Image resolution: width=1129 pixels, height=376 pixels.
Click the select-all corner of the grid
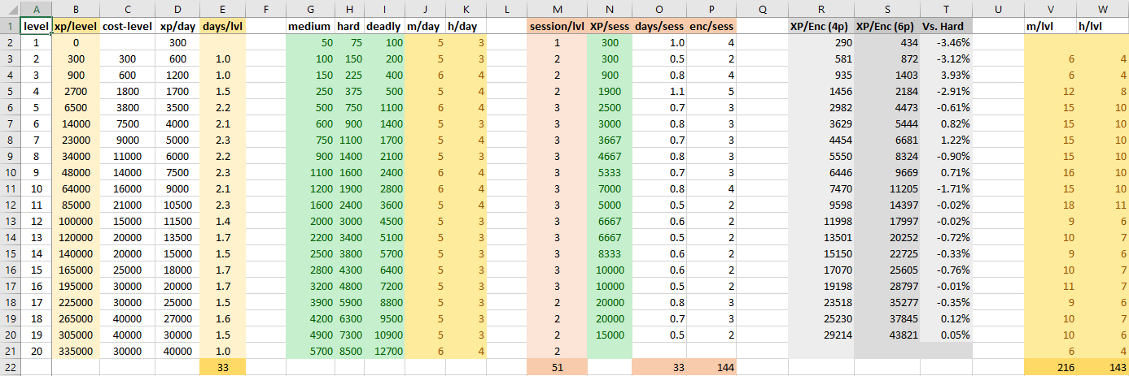(x=10, y=9)
